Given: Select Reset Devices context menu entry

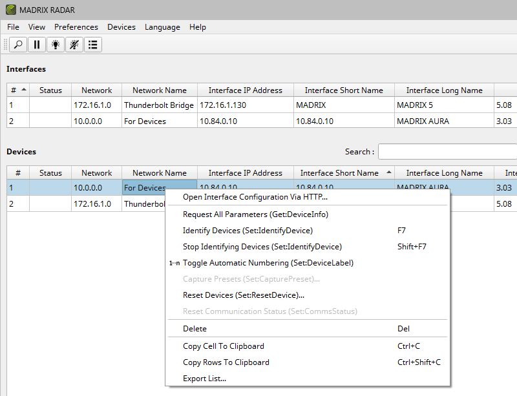Looking at the screenshot, I should click(x=244, y=295).
